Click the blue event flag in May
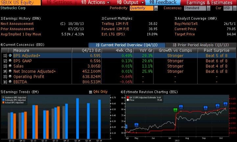Screen dimensions: 237x142 coord(136,125)
